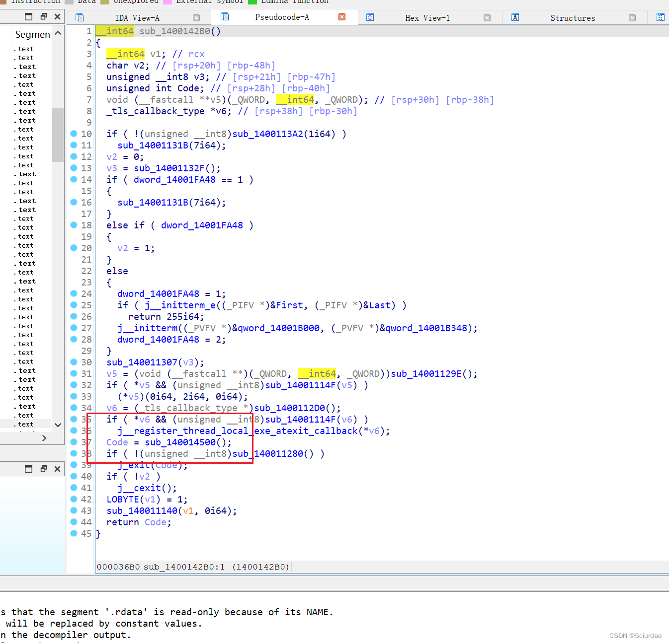Click qword_14001B348 on line 27

[x=426, y=328]
